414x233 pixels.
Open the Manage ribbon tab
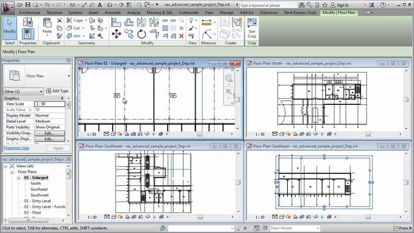[x=226, y=12]
